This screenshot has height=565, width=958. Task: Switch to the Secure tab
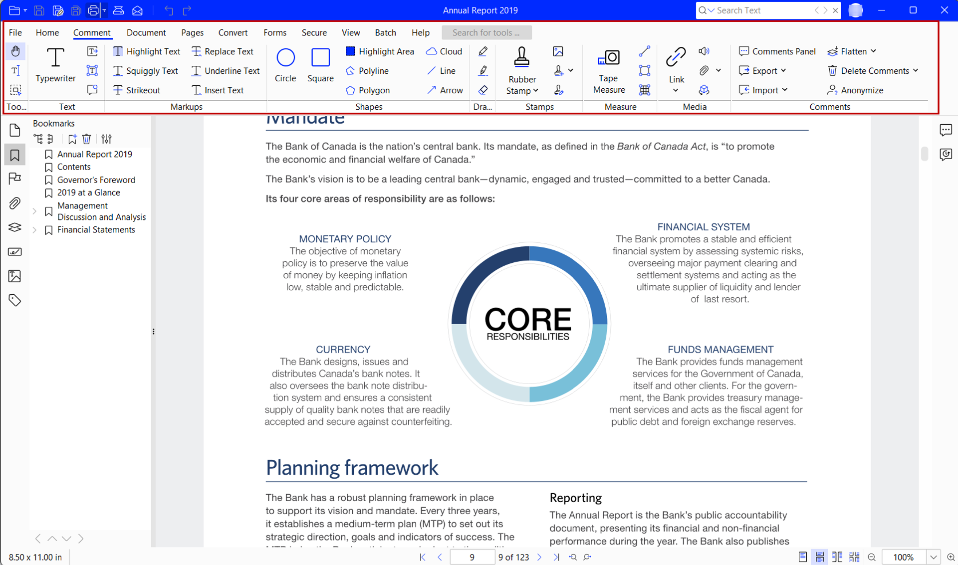(x=314, y=32)
